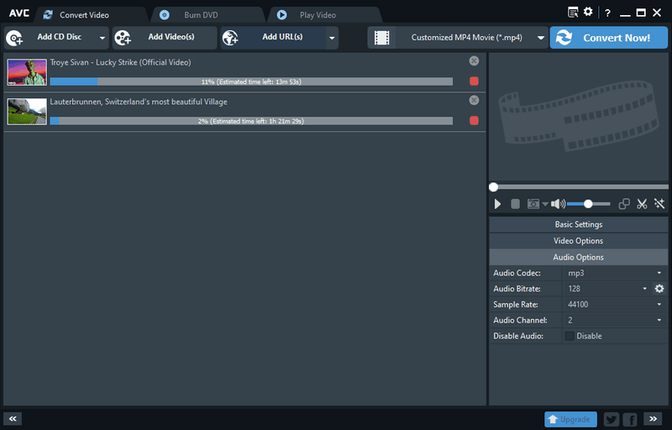Screen dimensions: 672x430
Task: Switch to the Burn DVD tab
Action: [x=201, y=15]
